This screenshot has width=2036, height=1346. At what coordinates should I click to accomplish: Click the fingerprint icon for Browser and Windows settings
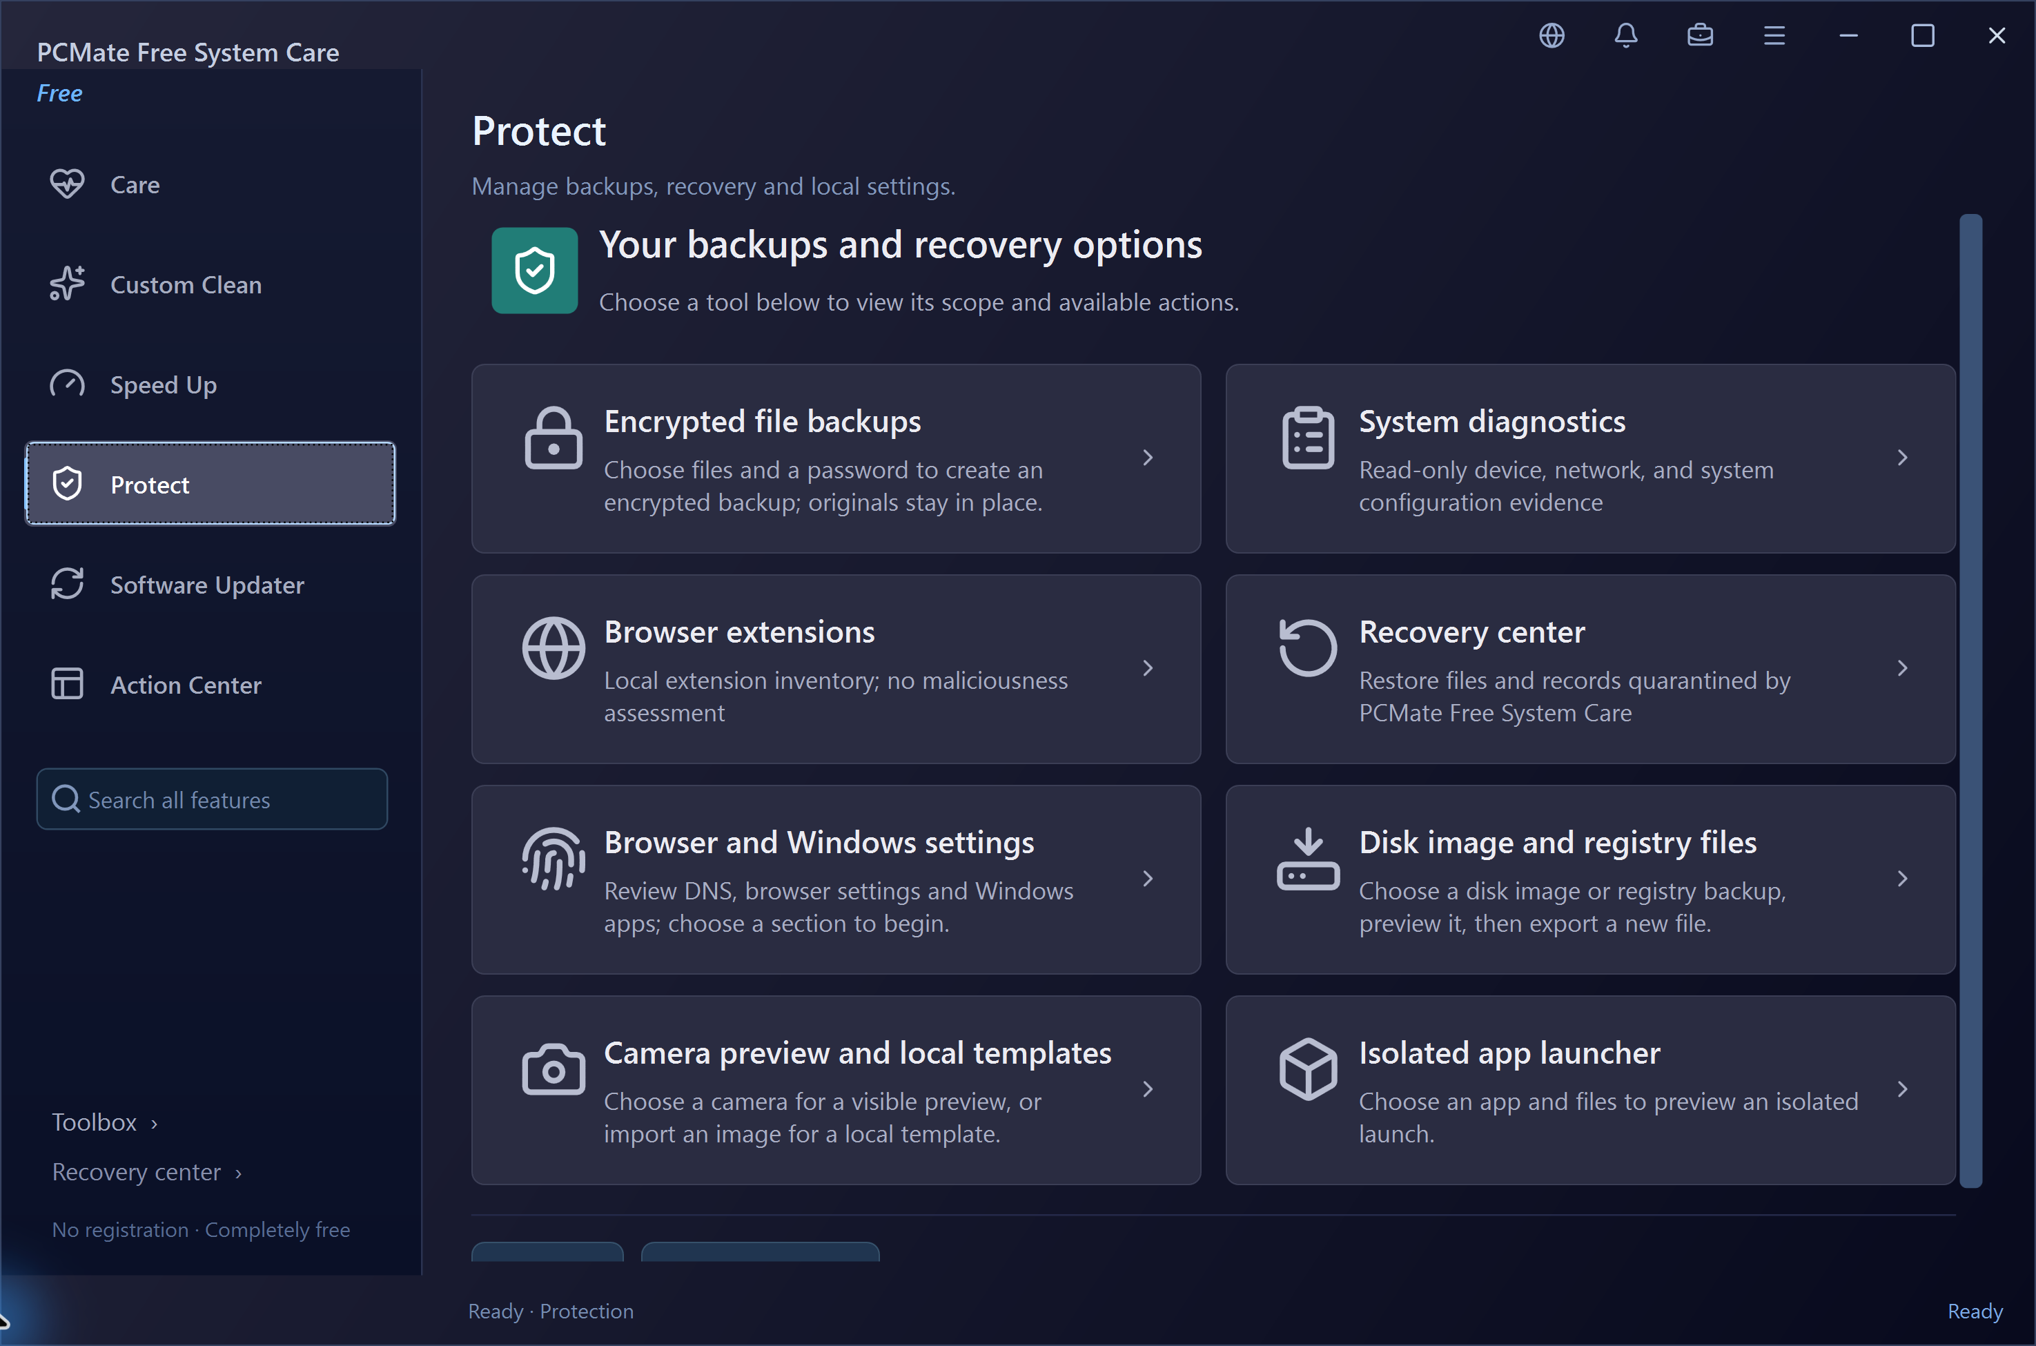[554, 859]
